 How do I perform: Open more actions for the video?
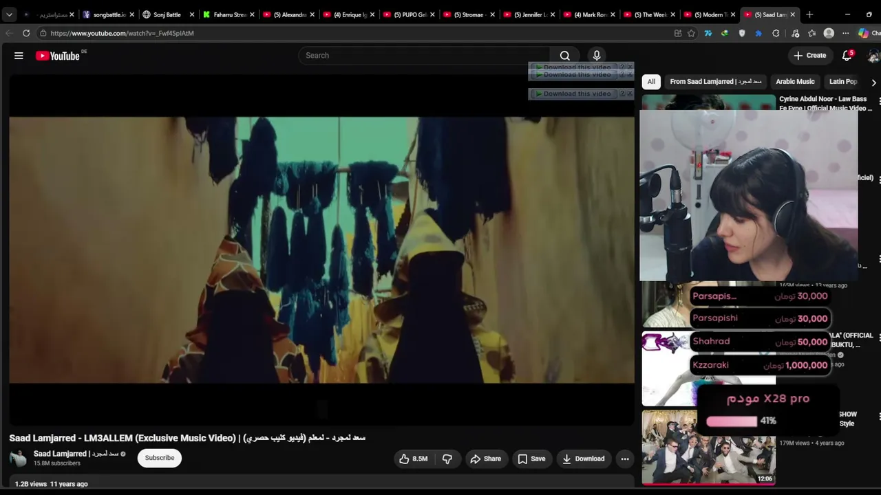point(625,459)
